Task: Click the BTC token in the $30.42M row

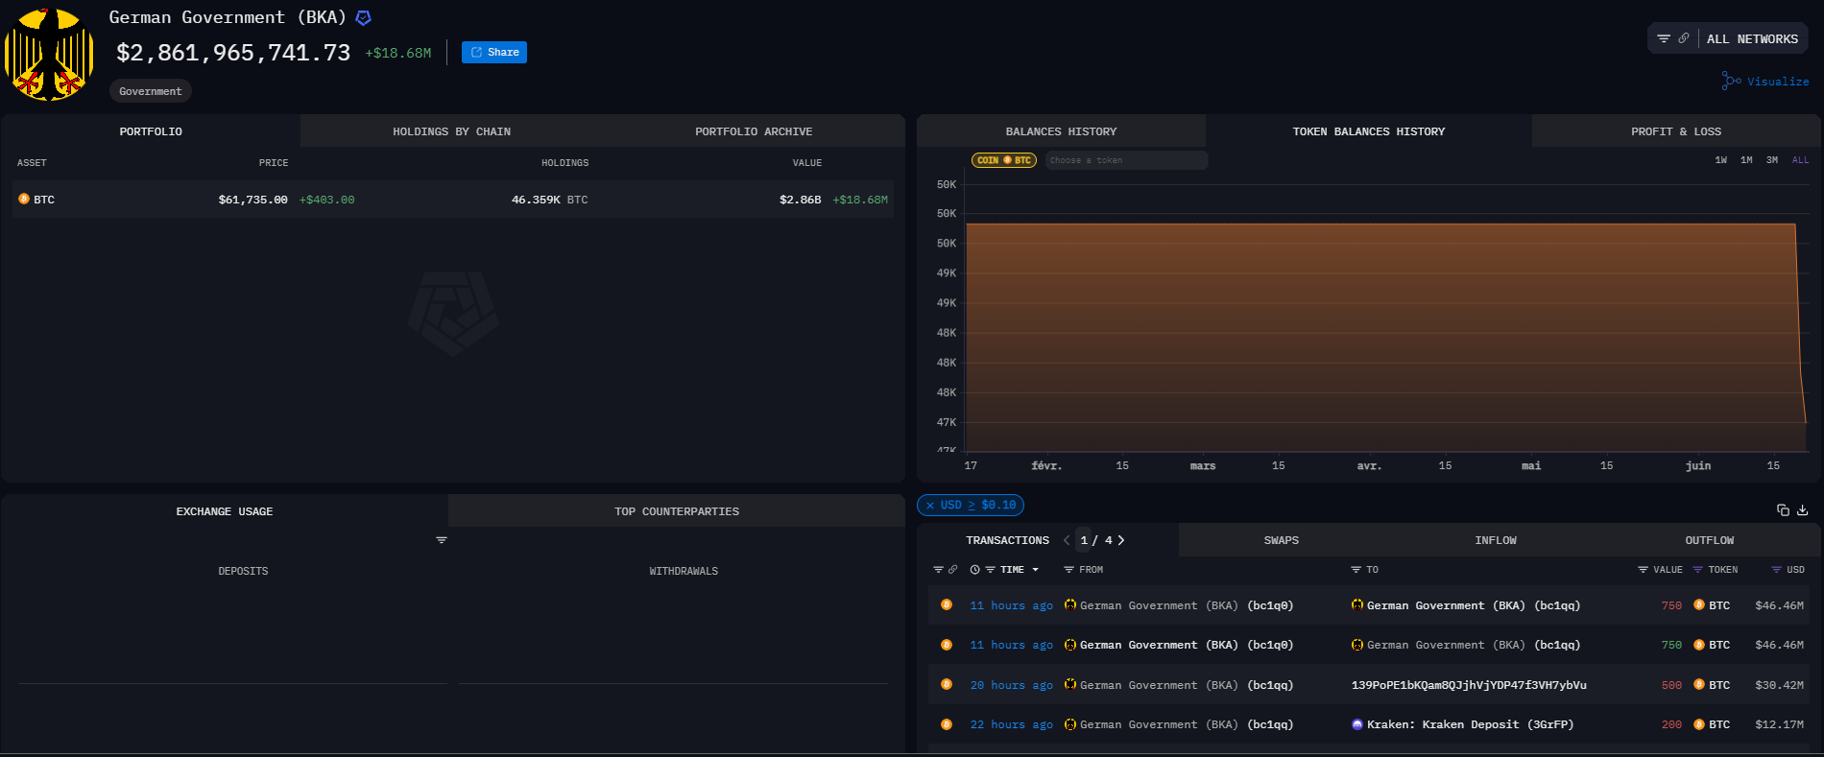Action: point(1719,685)
